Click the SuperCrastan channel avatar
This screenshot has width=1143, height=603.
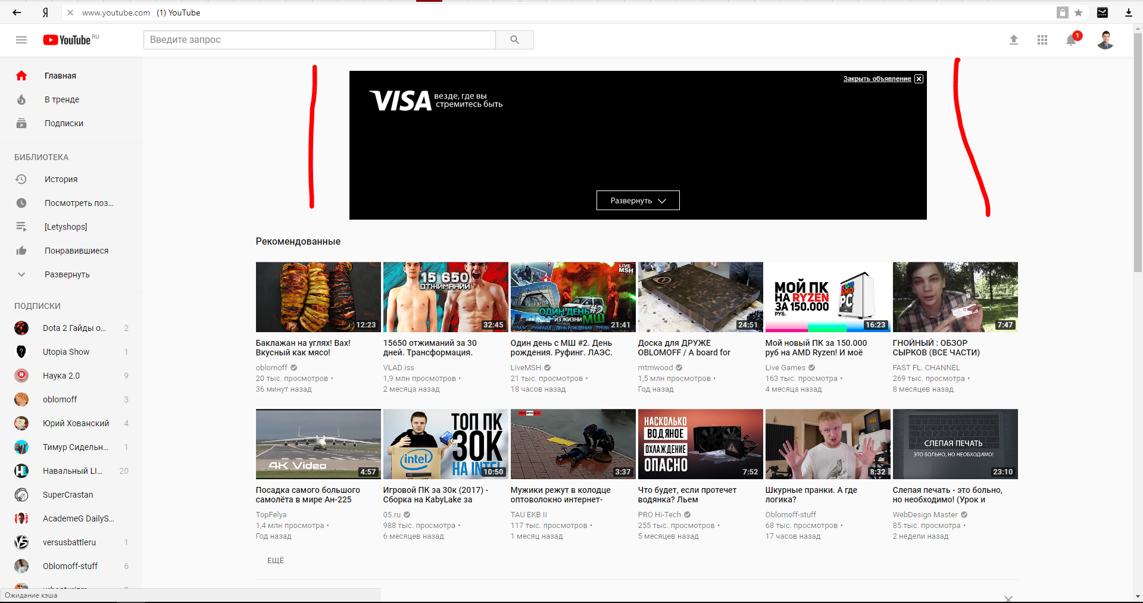point(21,495)
